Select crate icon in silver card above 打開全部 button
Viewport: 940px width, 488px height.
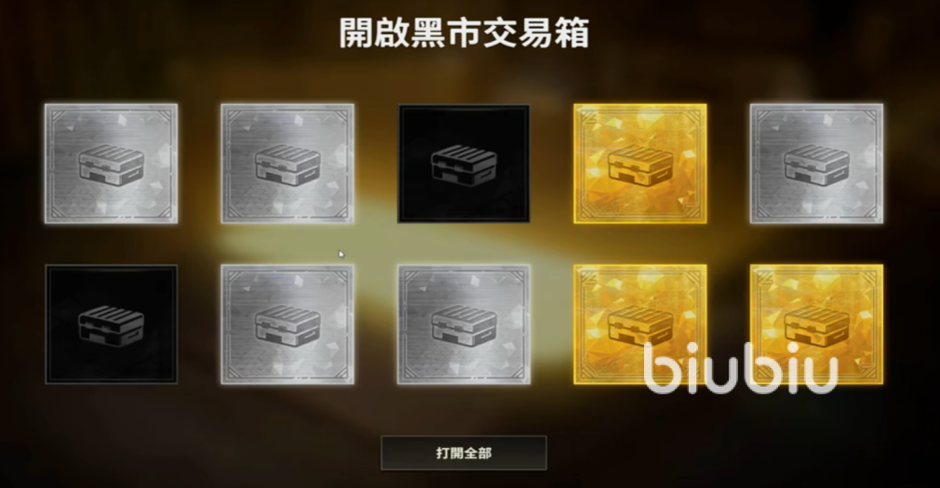pos(463,325)
